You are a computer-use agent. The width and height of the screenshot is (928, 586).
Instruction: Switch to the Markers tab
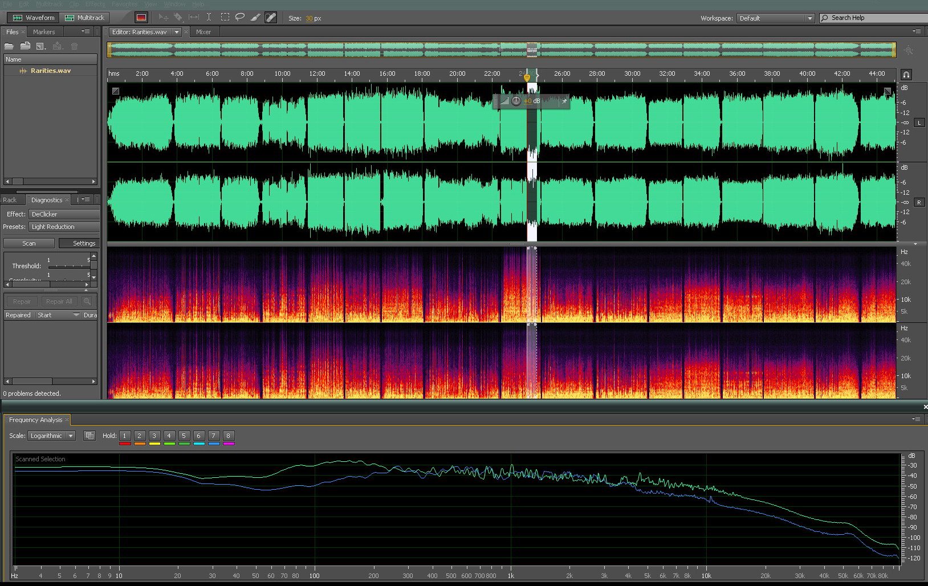pyautogui.click(x=44, y=32)
